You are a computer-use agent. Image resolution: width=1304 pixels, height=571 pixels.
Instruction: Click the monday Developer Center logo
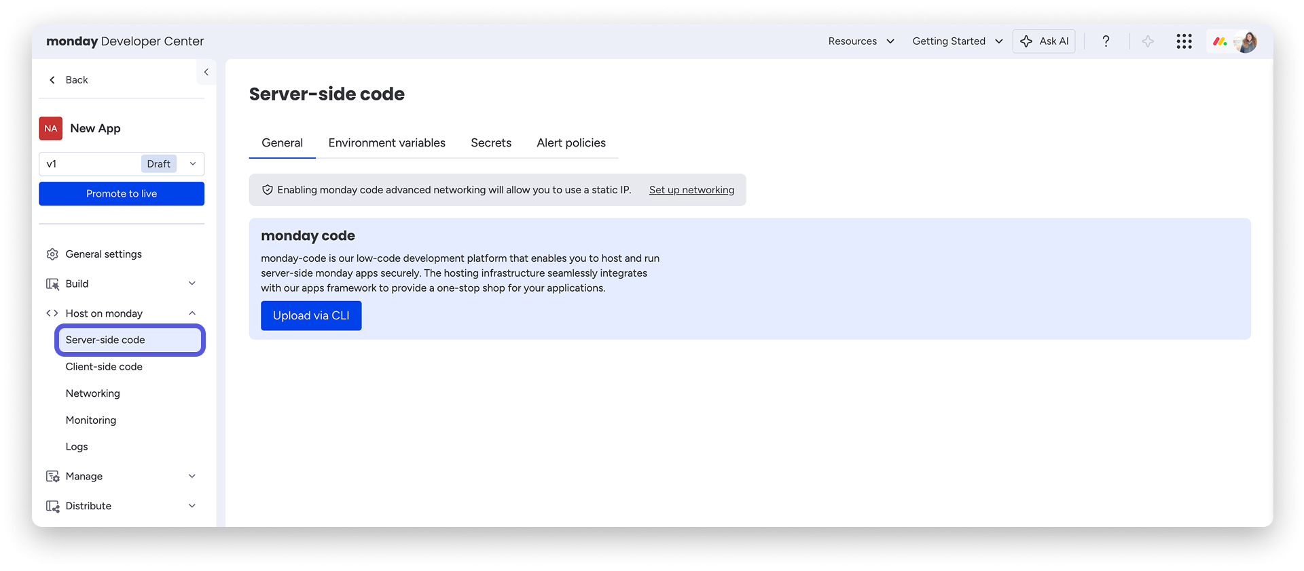[125, 41]
